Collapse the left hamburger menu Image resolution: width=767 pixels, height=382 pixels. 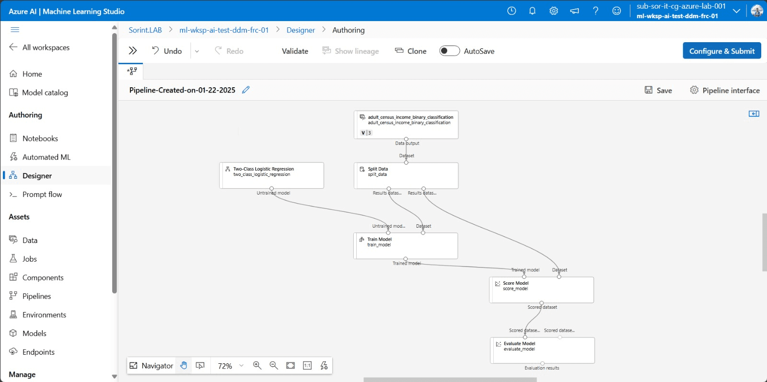coord(15,30)
